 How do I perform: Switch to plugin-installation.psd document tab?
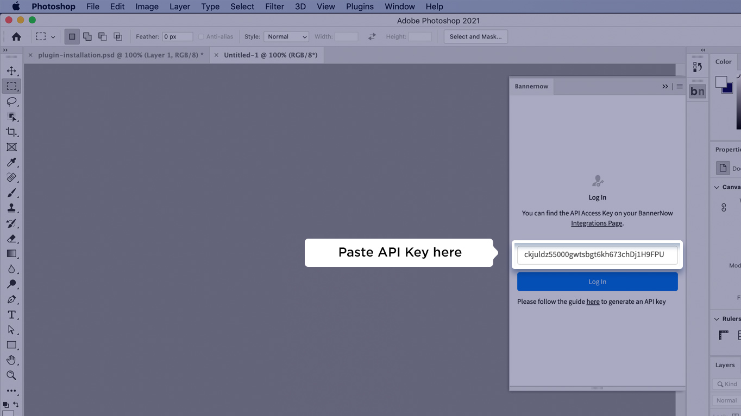point(121,55)
